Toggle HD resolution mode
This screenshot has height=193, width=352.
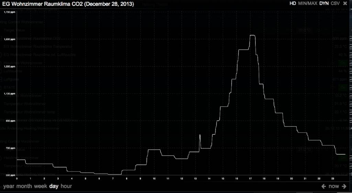(x=293, y=3)
